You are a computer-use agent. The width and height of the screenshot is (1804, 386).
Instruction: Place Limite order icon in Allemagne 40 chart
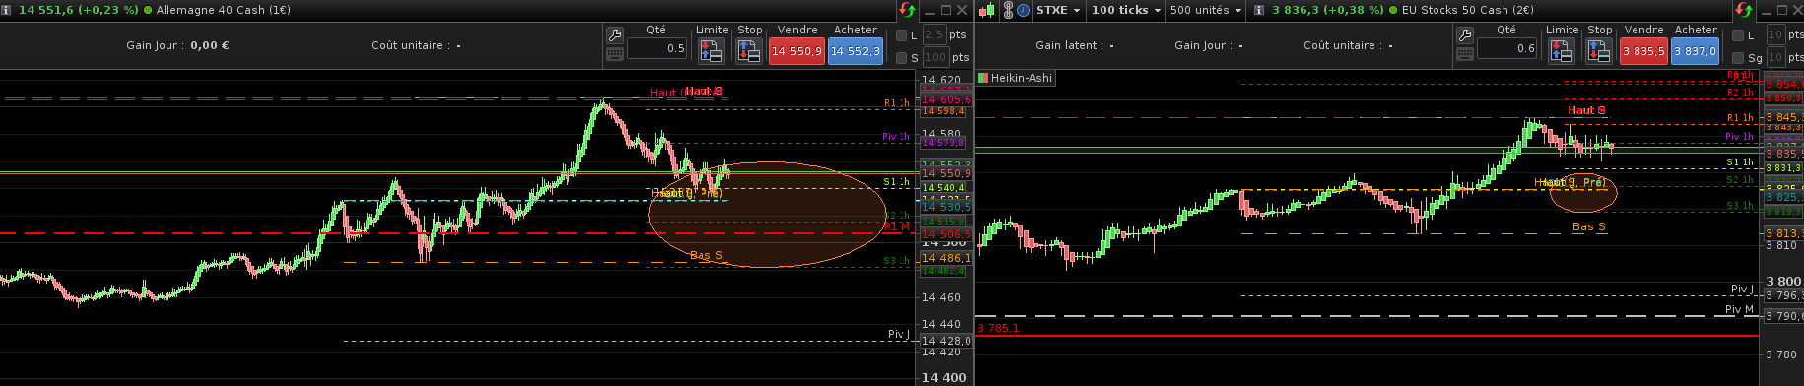(x=711, y=51)
